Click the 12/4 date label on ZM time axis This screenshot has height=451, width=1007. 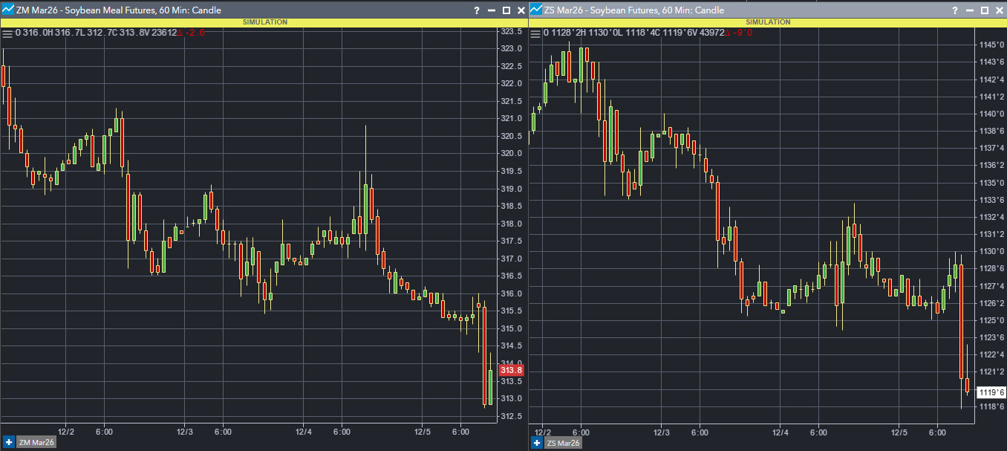pos(304,431)
